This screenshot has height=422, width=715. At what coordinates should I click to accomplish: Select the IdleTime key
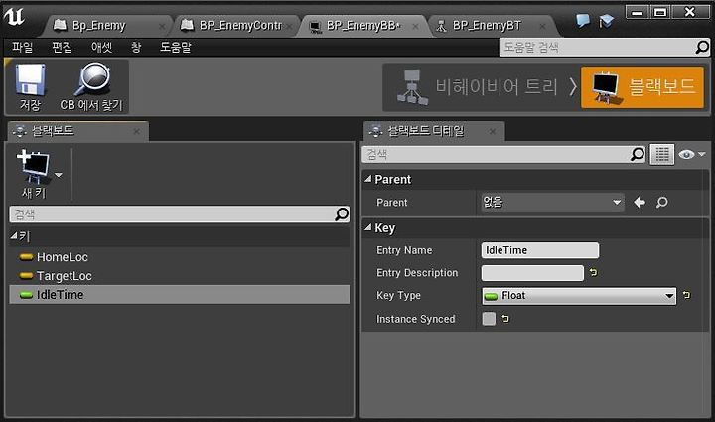pyautogui.click(x=179, y=294)
